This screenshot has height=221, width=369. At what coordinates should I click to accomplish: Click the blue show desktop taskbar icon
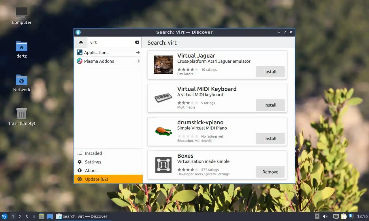50,216
